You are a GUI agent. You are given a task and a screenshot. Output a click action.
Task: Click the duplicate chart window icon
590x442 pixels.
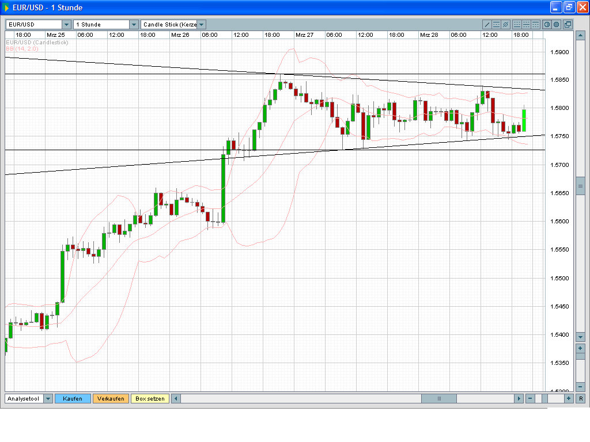point(568,24)
